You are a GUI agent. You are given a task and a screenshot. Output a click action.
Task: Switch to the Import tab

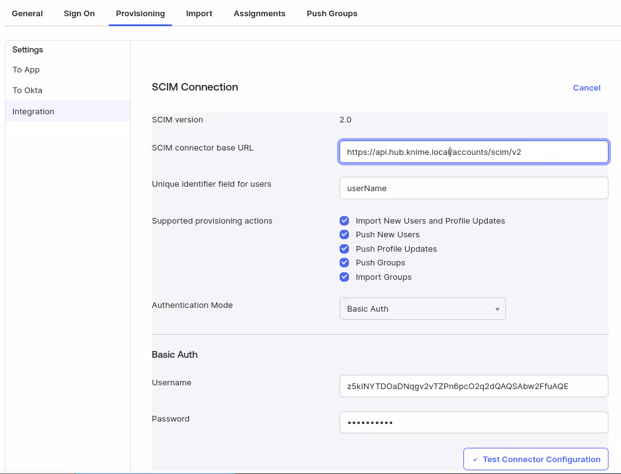199,13
